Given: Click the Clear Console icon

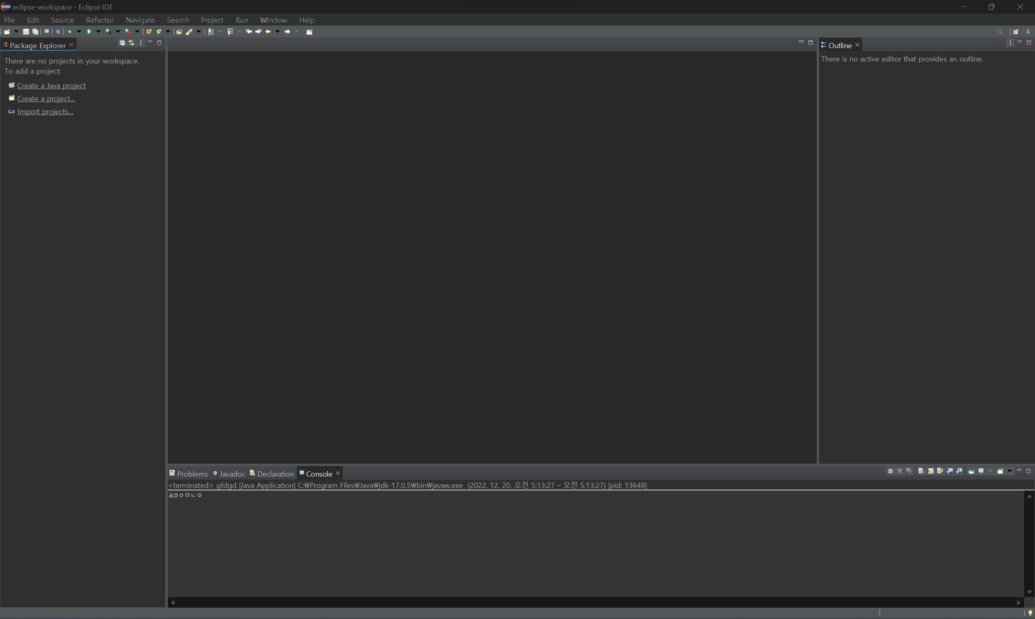Looking at the screenshot, I should [921, 471].
